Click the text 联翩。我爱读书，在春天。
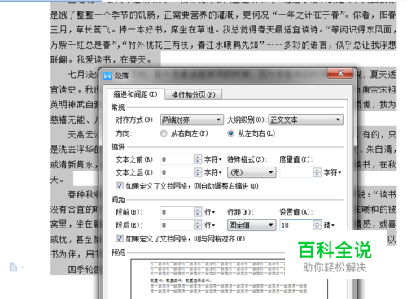Image resolution: width=407 pixels, height=299 pixels. tap(101, 60)
